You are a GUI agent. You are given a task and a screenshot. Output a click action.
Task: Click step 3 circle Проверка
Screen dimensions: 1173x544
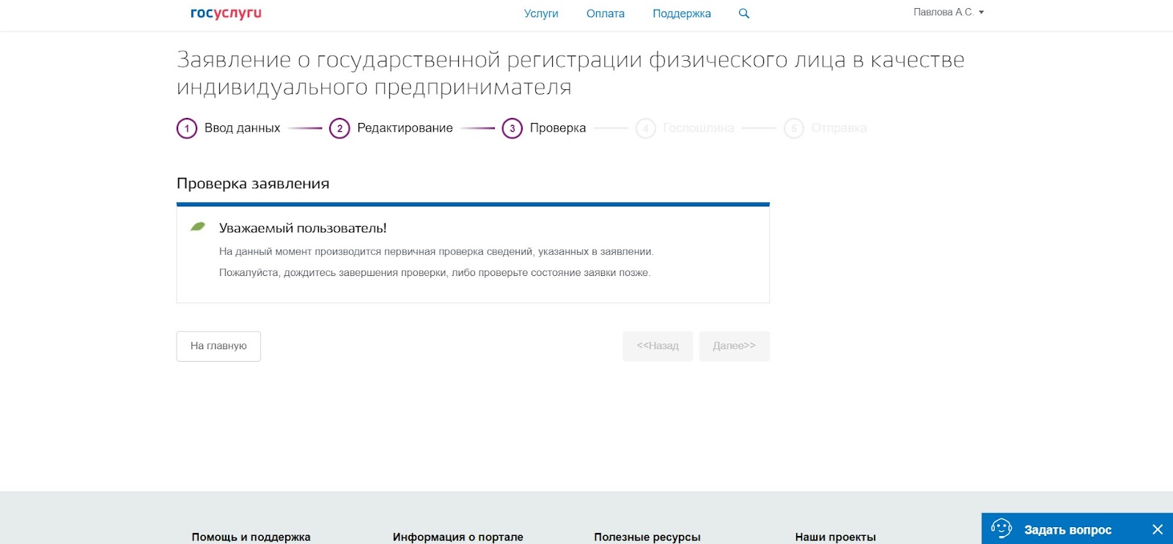click(x=512, y=128)
